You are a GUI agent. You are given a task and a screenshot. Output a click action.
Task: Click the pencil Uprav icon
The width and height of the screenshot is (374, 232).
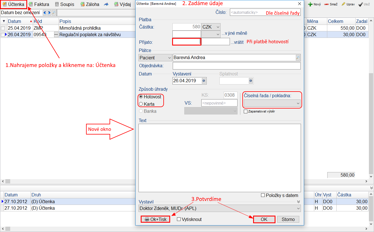point(344,4)
